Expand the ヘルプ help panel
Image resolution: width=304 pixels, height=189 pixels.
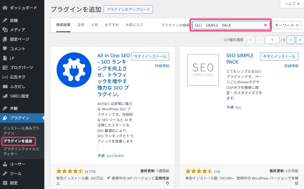(x=292, y=4)
